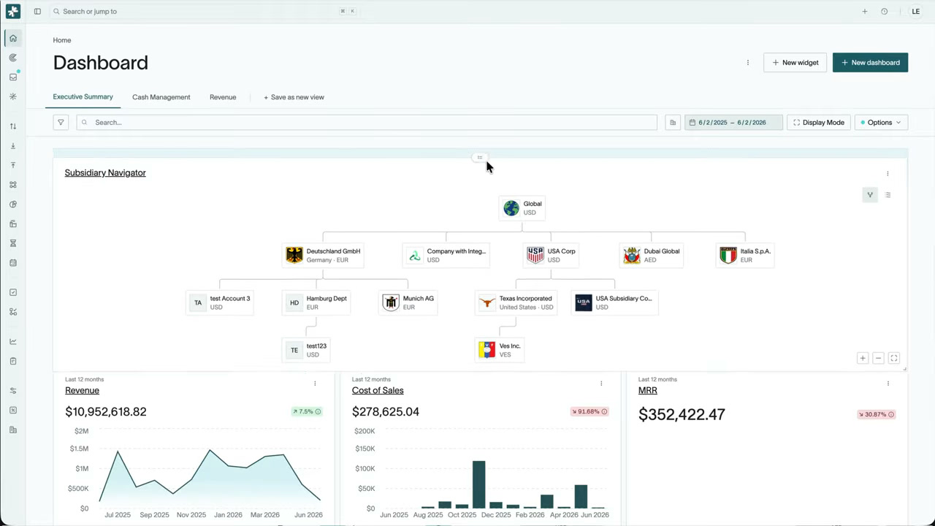Open the Cost of Sales widget title link
Screen dimensions: 935x526
click(378, 391)
